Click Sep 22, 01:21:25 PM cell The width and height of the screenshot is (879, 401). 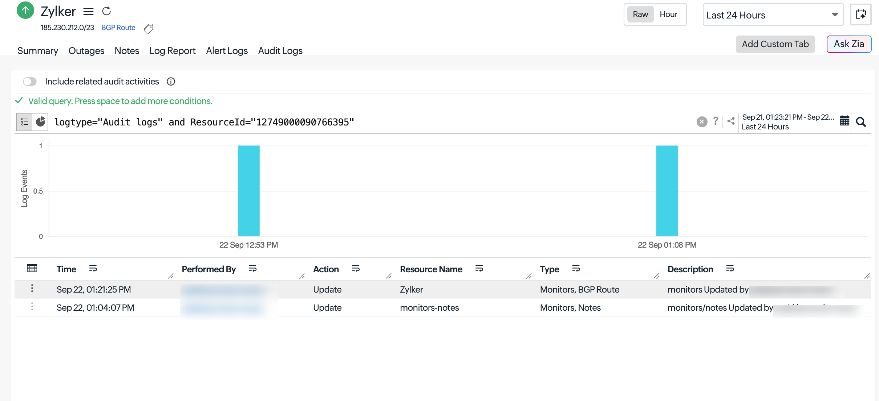[94, 289]
